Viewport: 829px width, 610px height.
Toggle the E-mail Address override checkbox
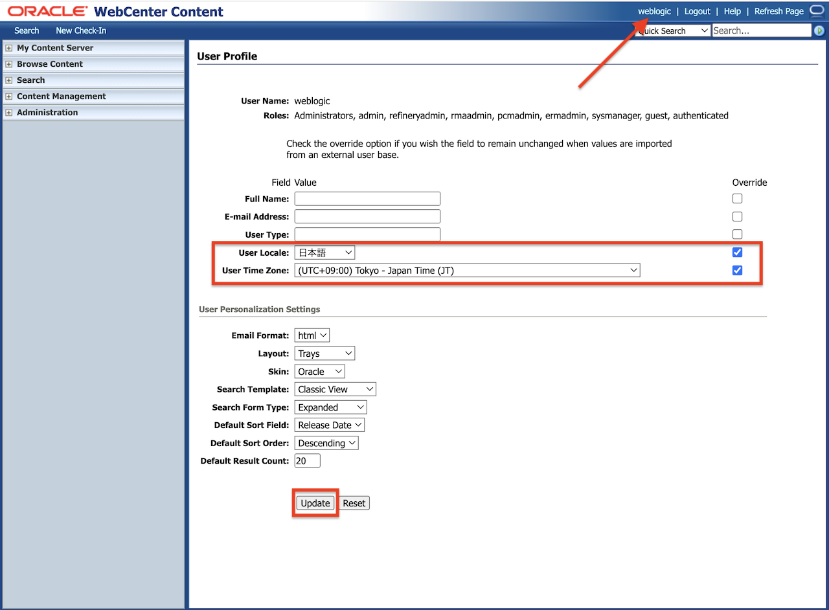737,216
